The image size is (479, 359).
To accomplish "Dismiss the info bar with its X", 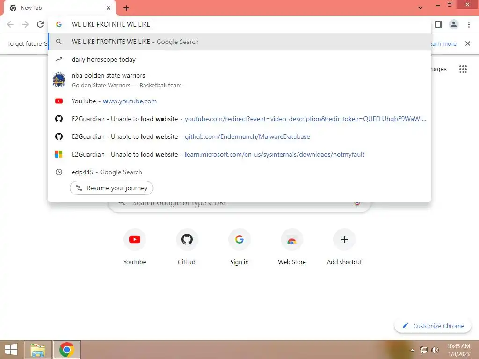I will click(x=467, y=43).
